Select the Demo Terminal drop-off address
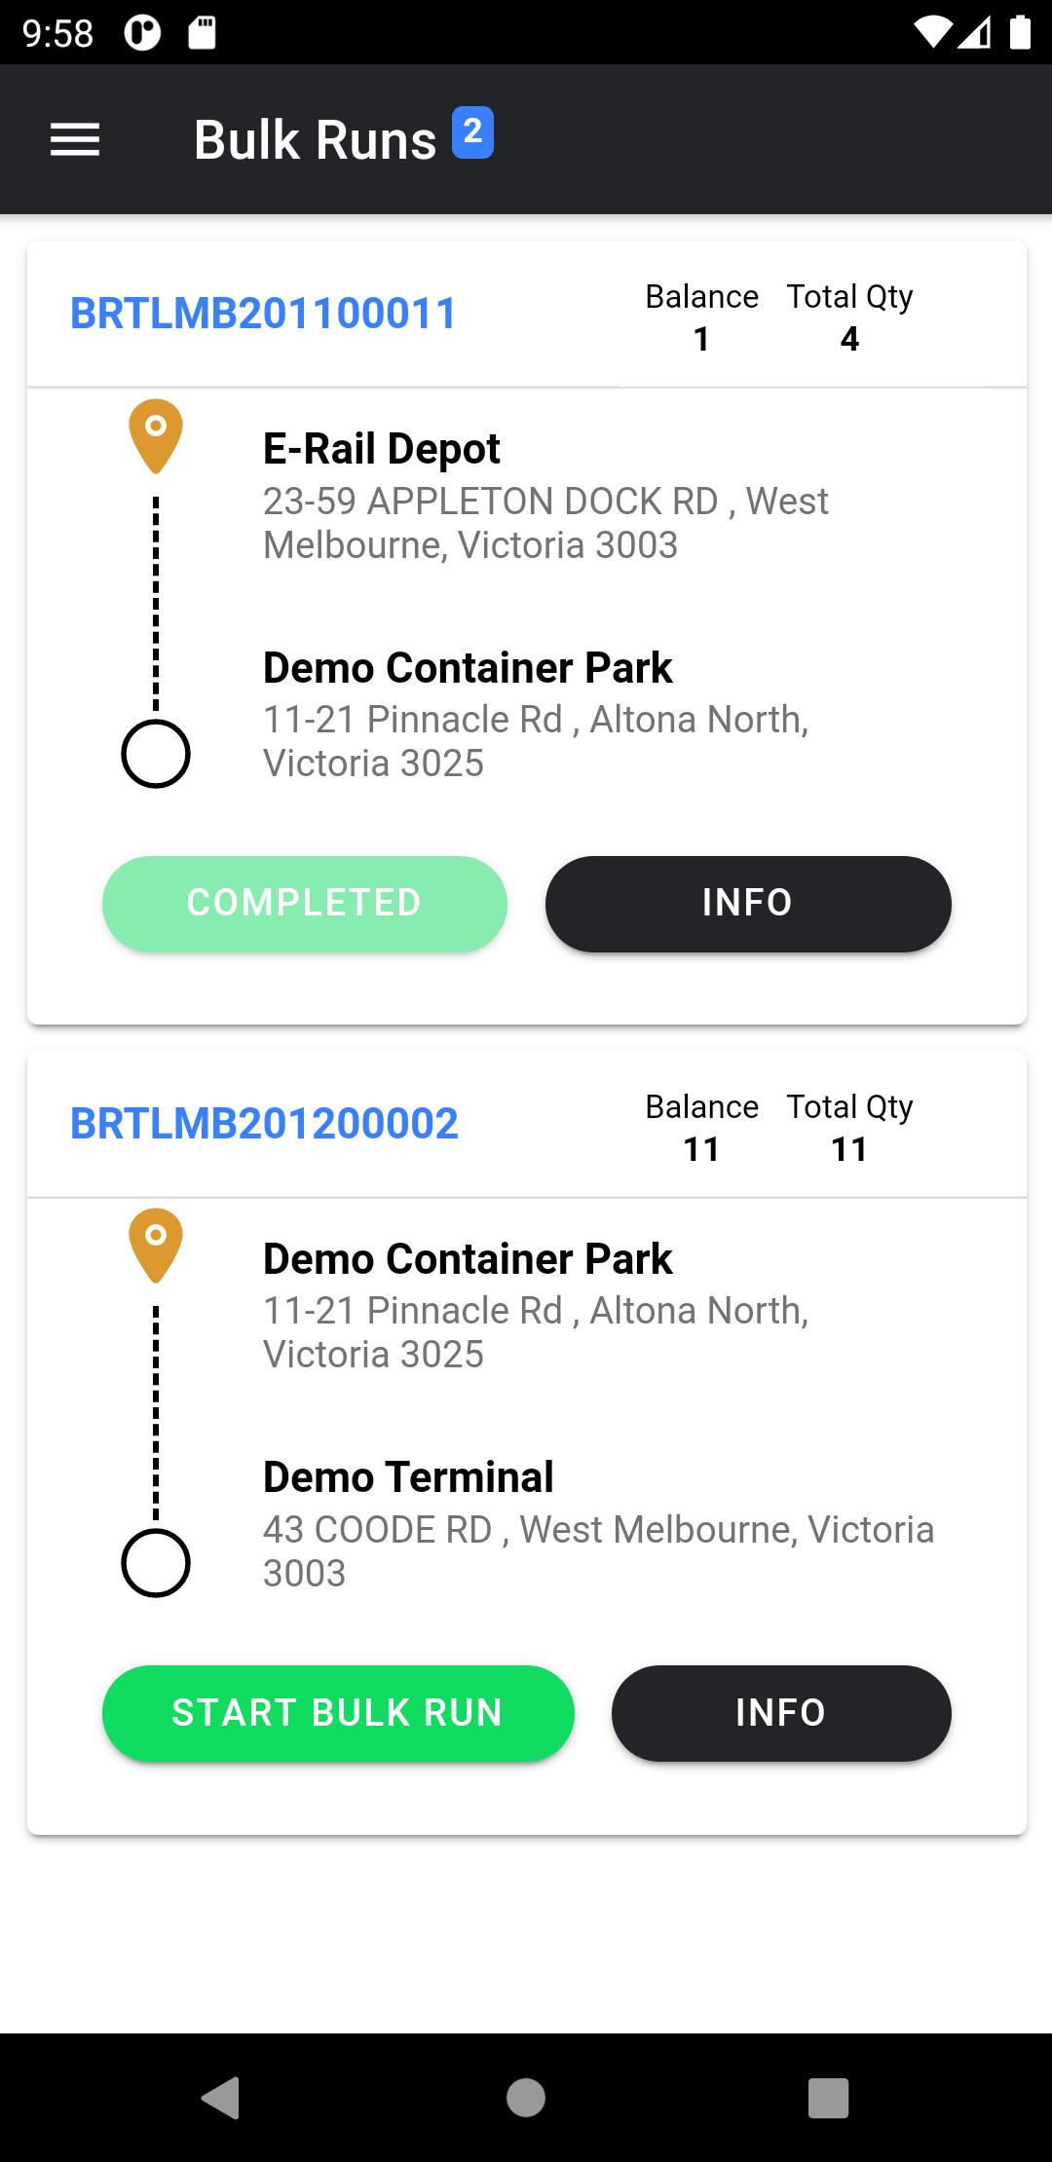Screen dimensions: 1052x2162 tap(598, 1551)
